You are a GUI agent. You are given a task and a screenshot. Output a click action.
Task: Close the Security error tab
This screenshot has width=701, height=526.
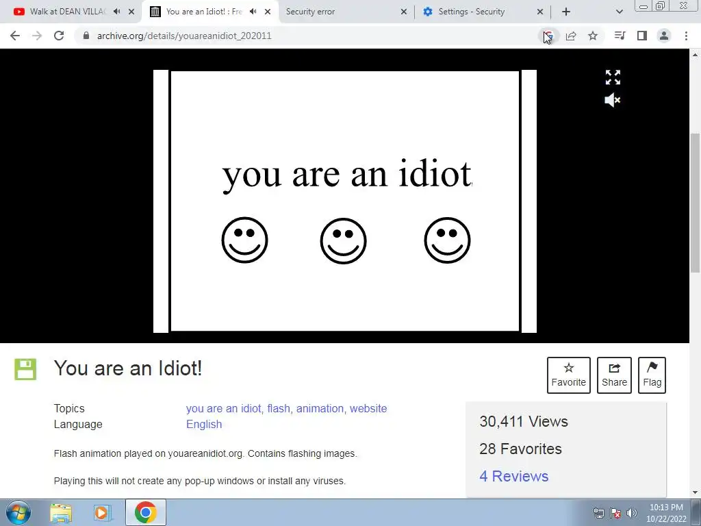pyautogui.click(x=404, y=12)
